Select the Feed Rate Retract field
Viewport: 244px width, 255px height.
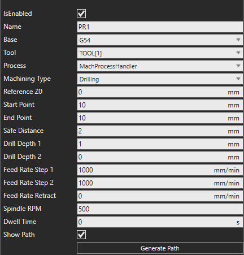pos(160,196)
